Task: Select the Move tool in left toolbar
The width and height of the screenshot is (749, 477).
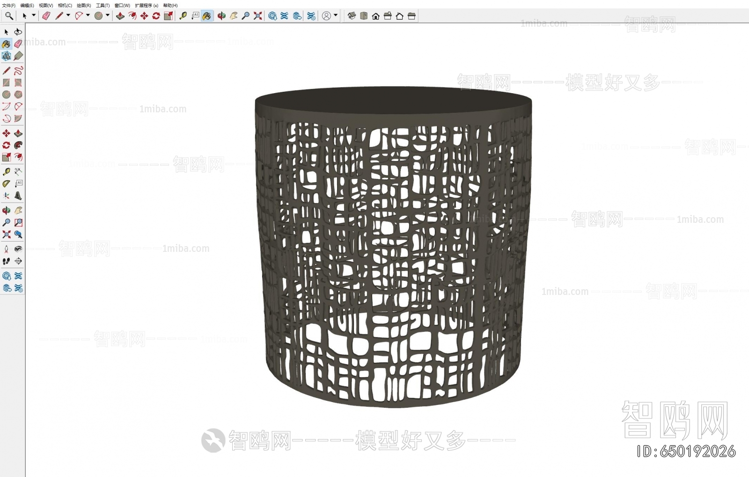Action: click(7, 133)
